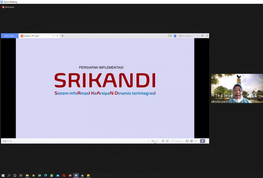Screen dimensions: 263x178
Task: Switch to Normal view icon
Action: (187, 141)
